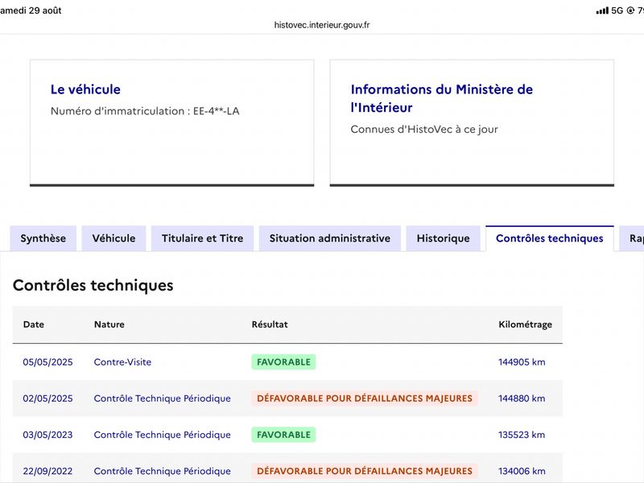Open the Synthèse tab
Screen dimensions: 644x483
43,238
